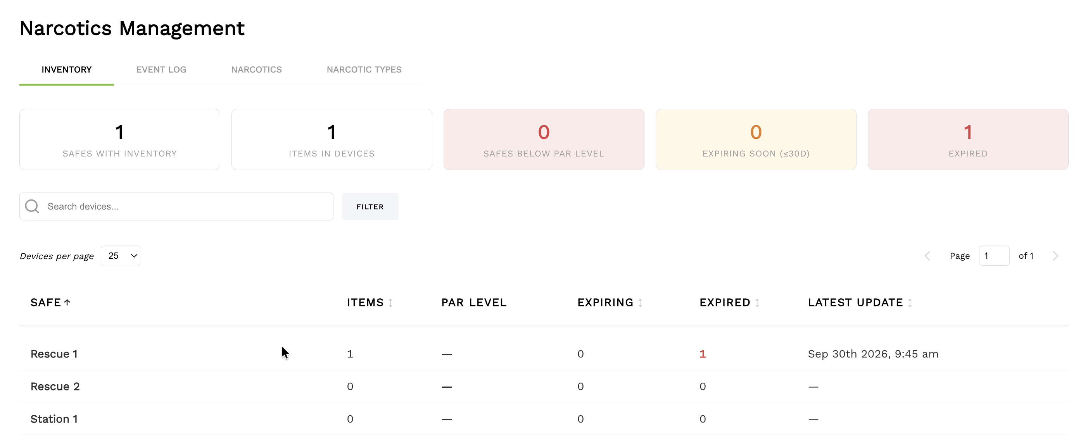Click the Filter button

tap(370, 206)
